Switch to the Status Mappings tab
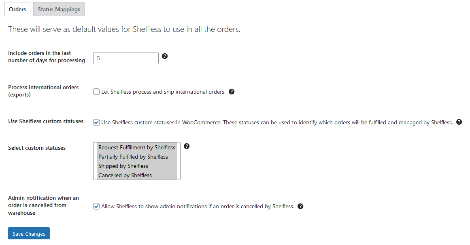 tap(59, 9)
